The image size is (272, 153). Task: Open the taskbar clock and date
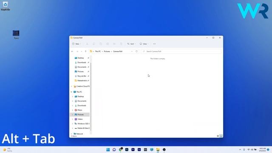263,150
